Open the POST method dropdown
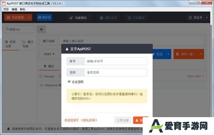Image resolution: width=214 pixels, height=135 pixels. click(49, 54)
